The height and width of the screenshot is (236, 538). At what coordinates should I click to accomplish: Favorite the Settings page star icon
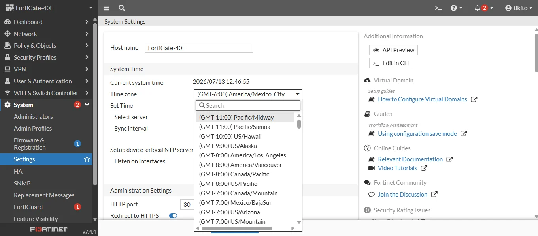(87, 159)
